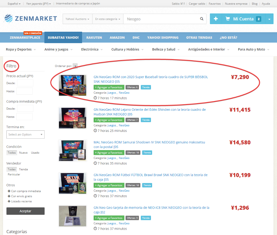
Task: Click the Cargar saldo link
Action: click(x=197, y=4)
